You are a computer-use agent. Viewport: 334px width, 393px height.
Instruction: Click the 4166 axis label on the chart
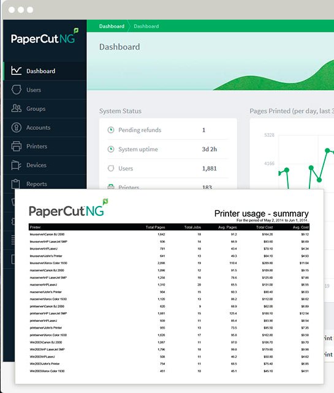pos(270,164)
